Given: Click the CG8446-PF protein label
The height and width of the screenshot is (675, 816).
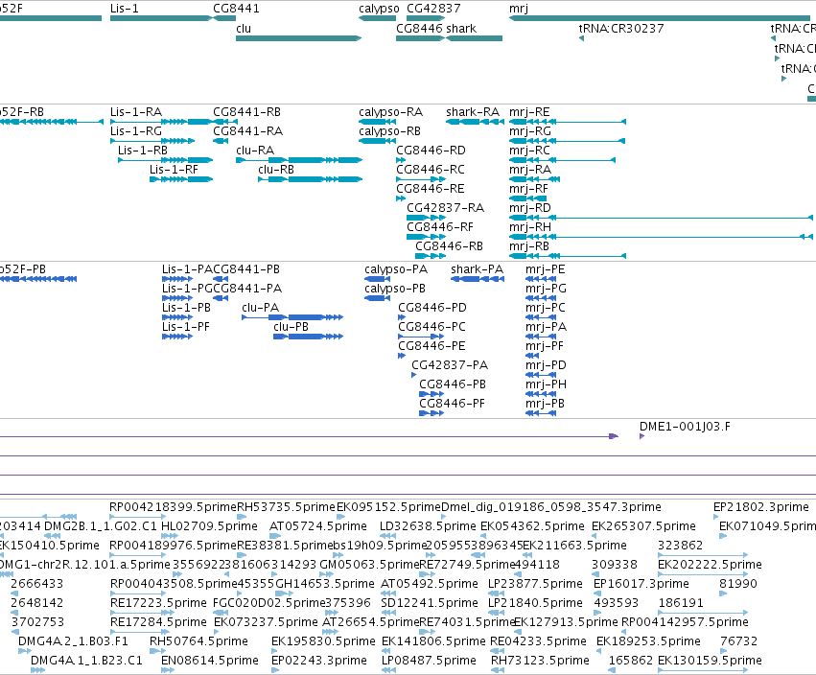Looking at the screenshot, I should point(452,404).
